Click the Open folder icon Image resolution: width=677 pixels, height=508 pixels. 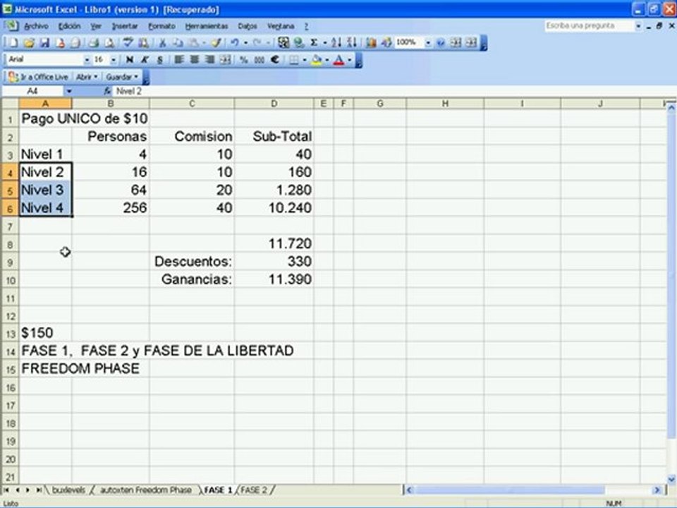29,43
